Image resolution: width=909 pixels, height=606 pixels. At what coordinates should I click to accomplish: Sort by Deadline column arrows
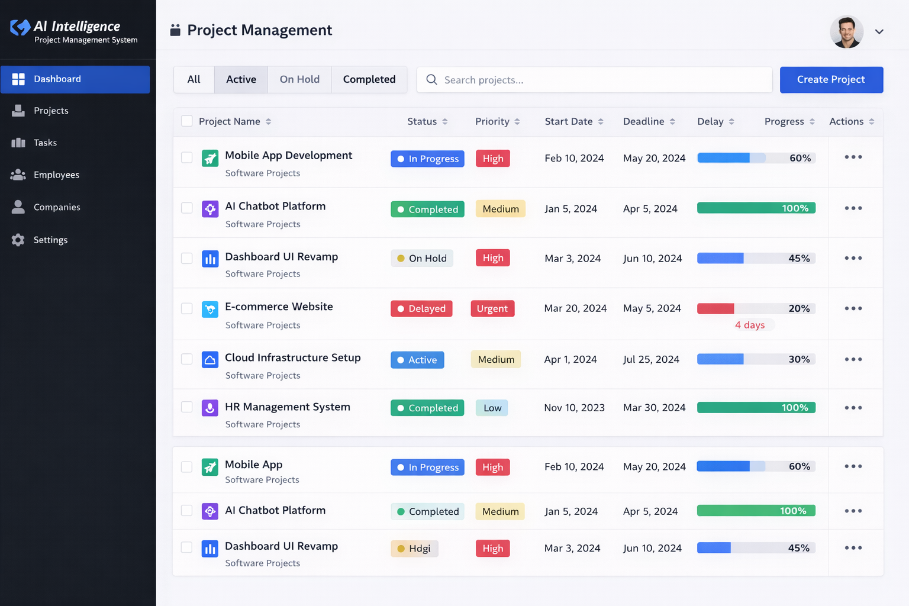672,121
